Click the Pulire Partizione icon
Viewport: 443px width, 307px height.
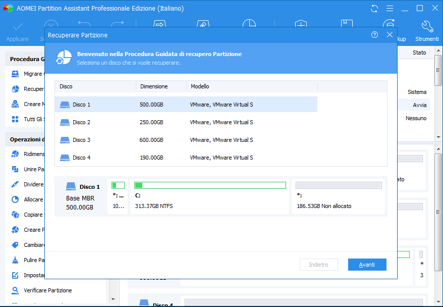[x=15, y=260]
